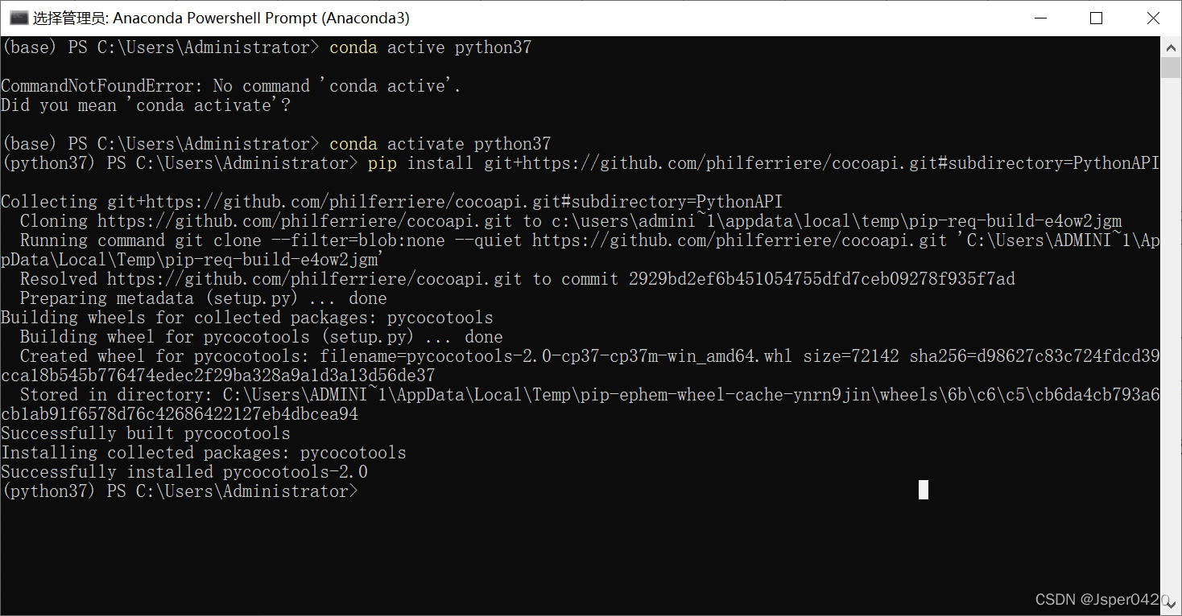
Task: Click the 'Successfully built pycocotools' line
Action: [x=146, y=433]
